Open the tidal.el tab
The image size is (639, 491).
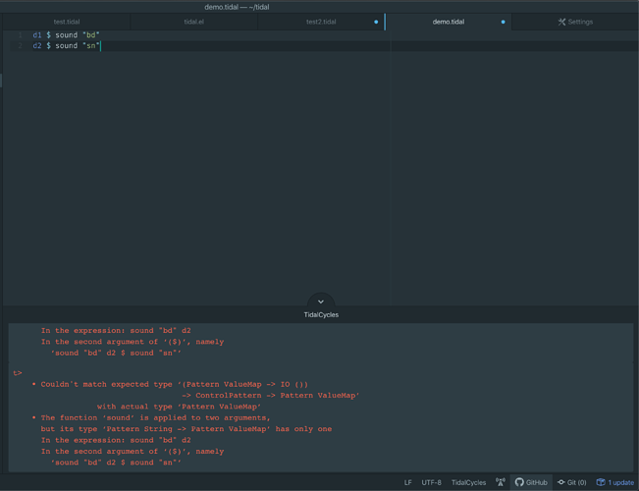point(193,22)
